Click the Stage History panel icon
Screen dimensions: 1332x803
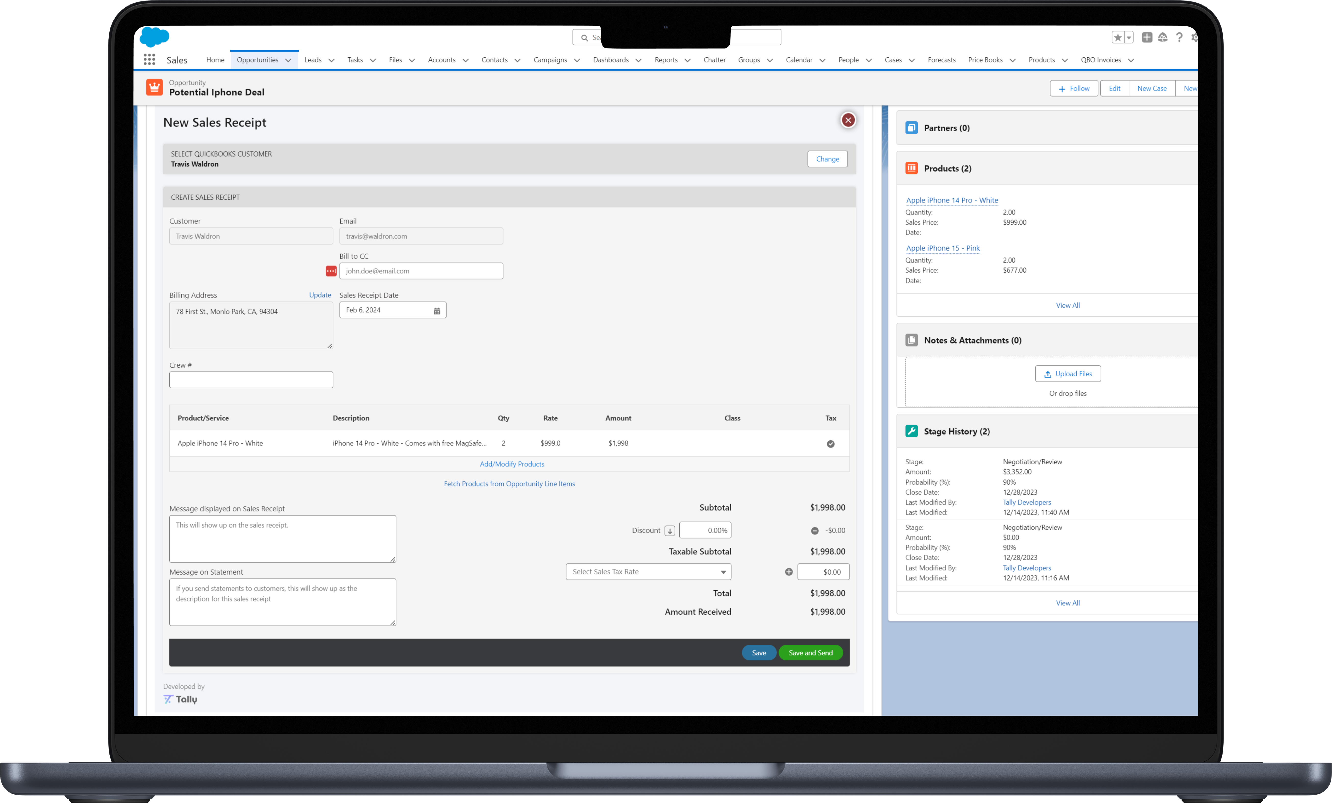(x=911, y=431)
